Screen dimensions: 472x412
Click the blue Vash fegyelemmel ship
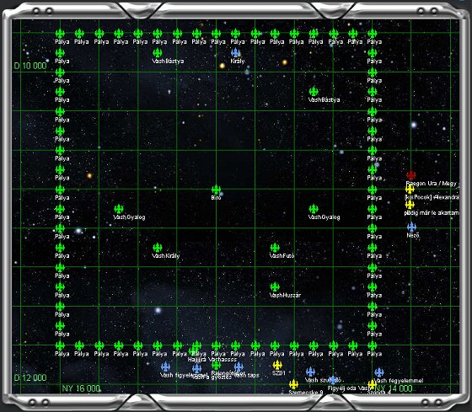pyautogui.click(x=379, y=372)
